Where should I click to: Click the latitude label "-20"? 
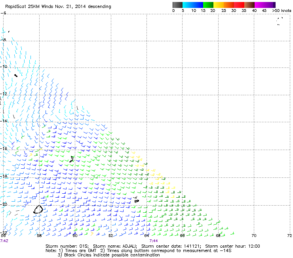tap(4, 204)
